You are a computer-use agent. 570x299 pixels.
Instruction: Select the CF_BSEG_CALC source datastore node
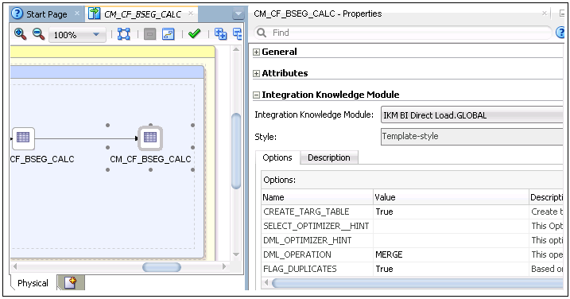23,138
